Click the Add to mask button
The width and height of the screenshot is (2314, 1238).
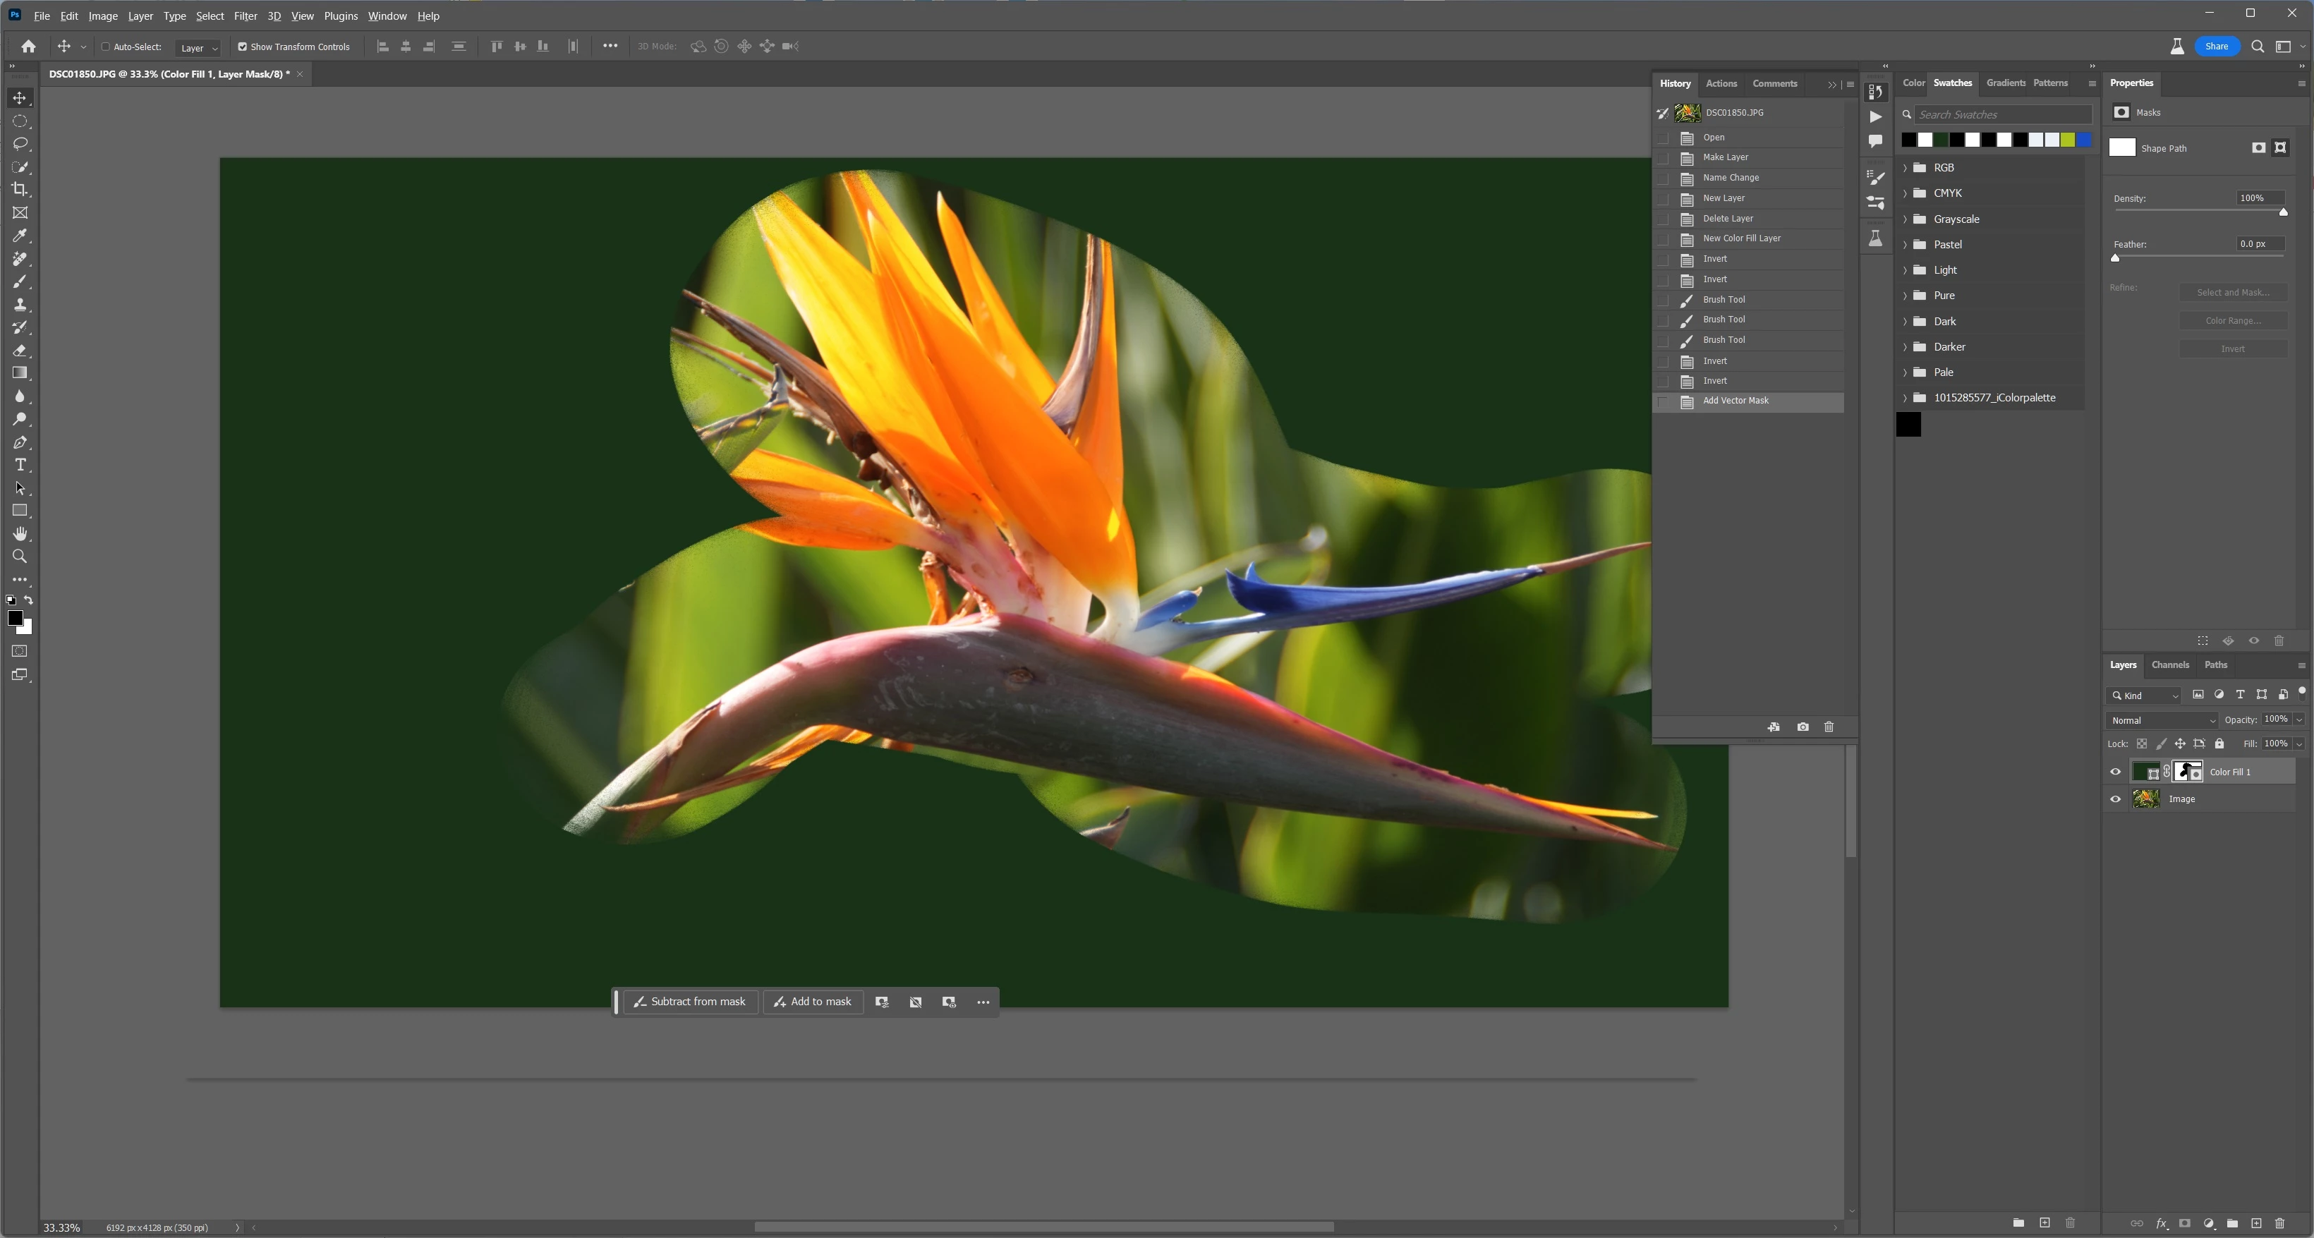[812, 1002]
